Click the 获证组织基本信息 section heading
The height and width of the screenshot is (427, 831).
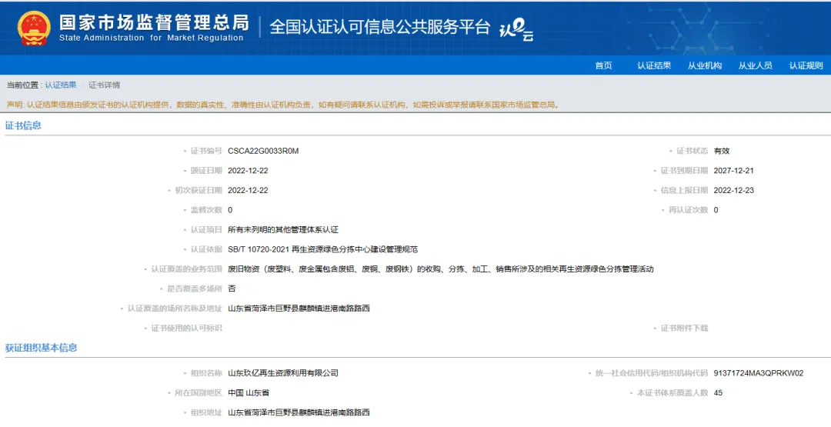(42, 348)
